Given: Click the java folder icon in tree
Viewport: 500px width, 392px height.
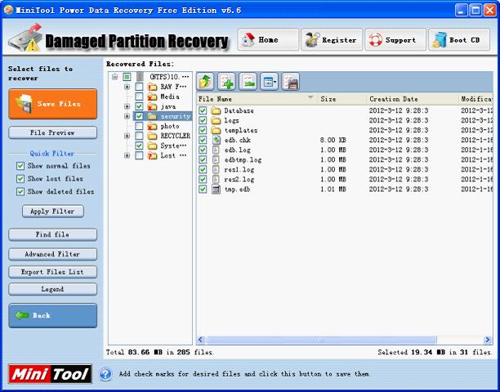Looking at the screenshot, I should 152,106.
